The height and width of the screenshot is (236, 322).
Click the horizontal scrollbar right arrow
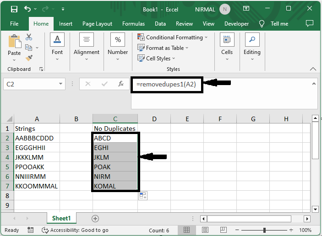307,219
